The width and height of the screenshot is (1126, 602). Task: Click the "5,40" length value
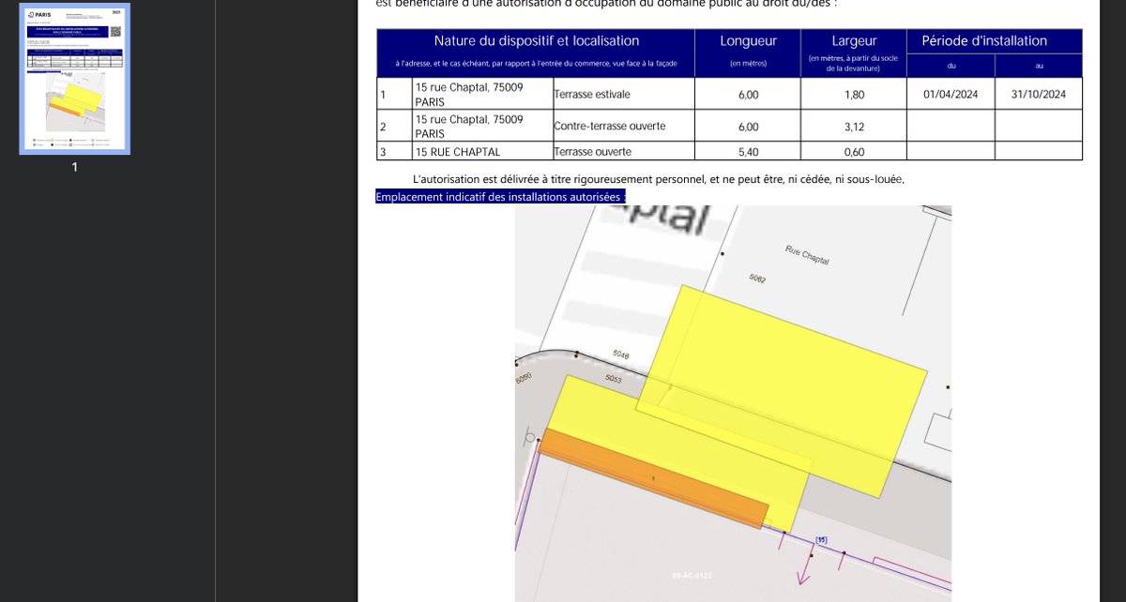click(748, 151)
